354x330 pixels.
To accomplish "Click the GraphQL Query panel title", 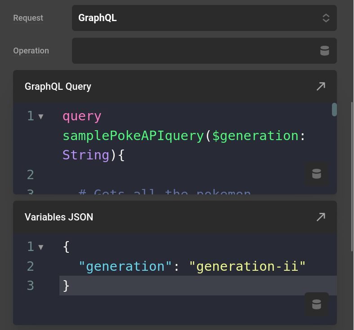I will (x=58, y=87).
